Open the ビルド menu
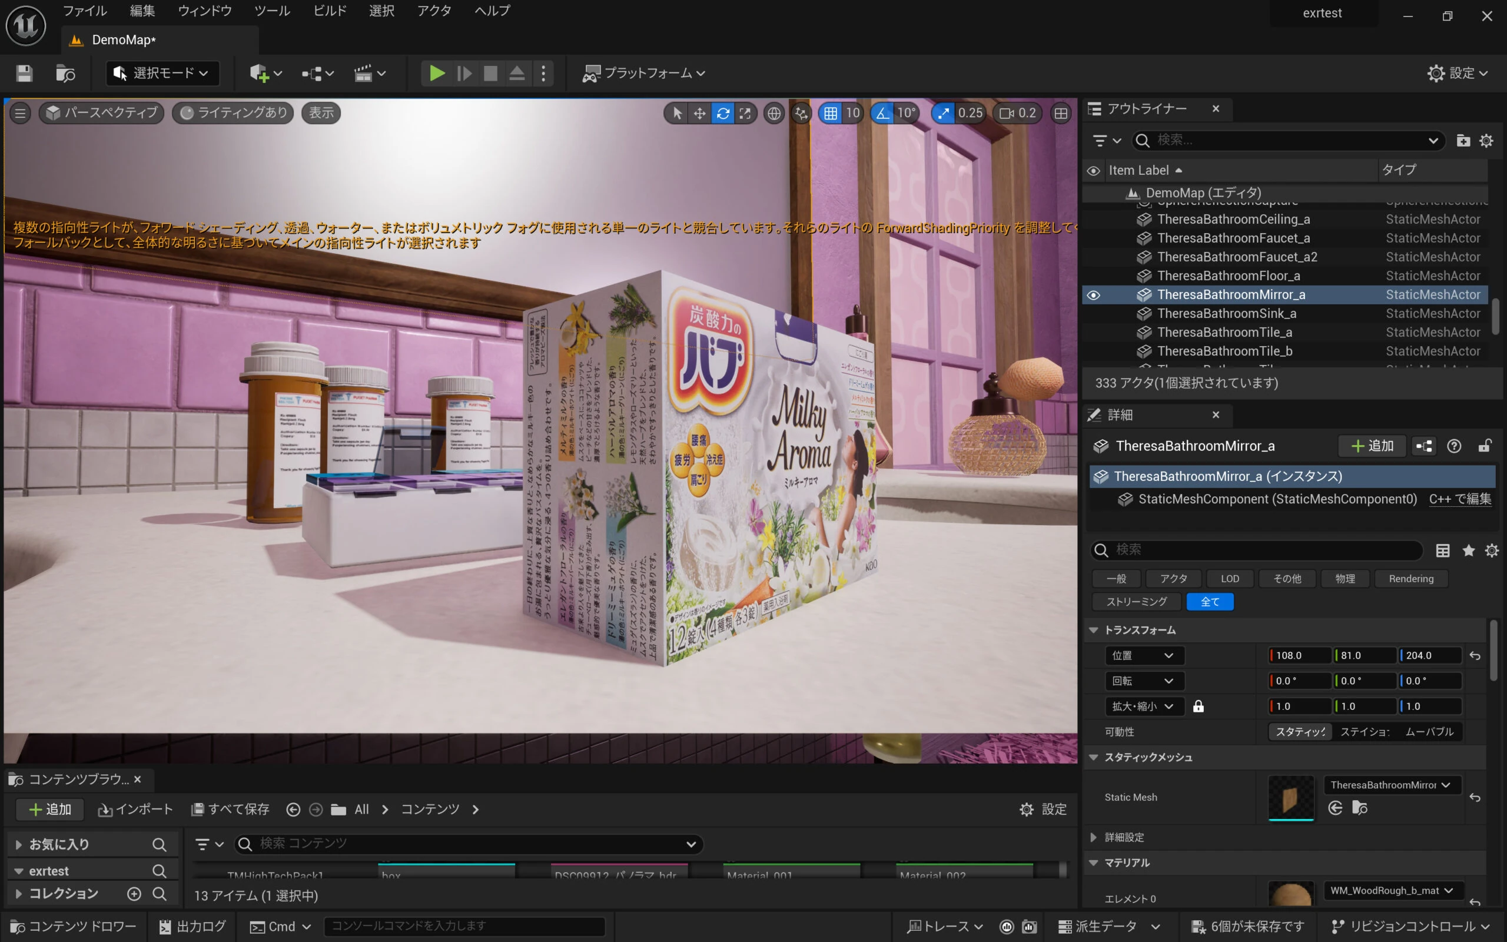Viewport: 1507px width, 942px height. click(330, 11)
